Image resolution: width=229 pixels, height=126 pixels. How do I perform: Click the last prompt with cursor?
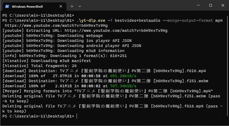(x=39, y=116)
